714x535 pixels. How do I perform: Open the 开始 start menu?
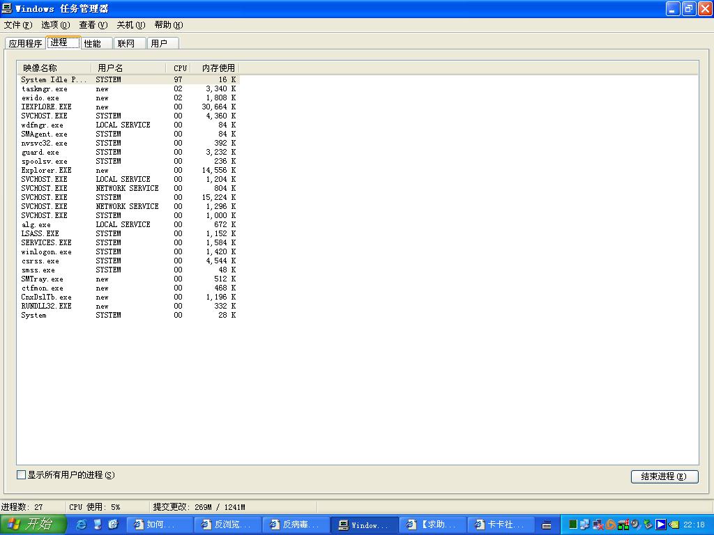(x=33, y=525)
